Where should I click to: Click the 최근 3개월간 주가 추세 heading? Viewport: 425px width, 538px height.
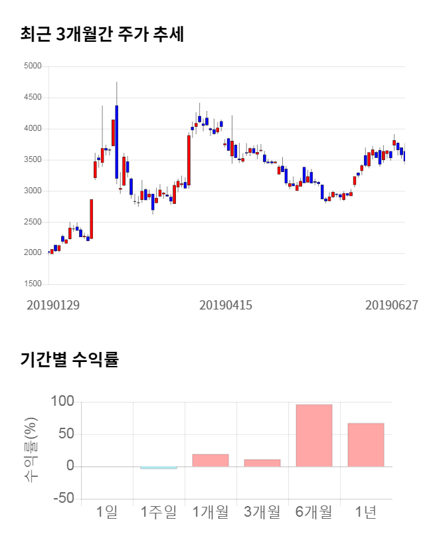[102, 35]
